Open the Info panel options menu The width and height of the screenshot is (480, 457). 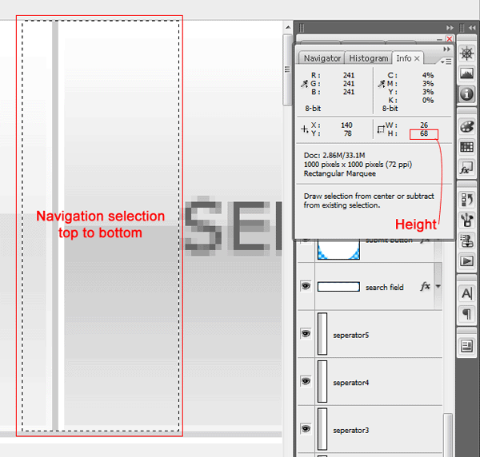tap(445, 61)
